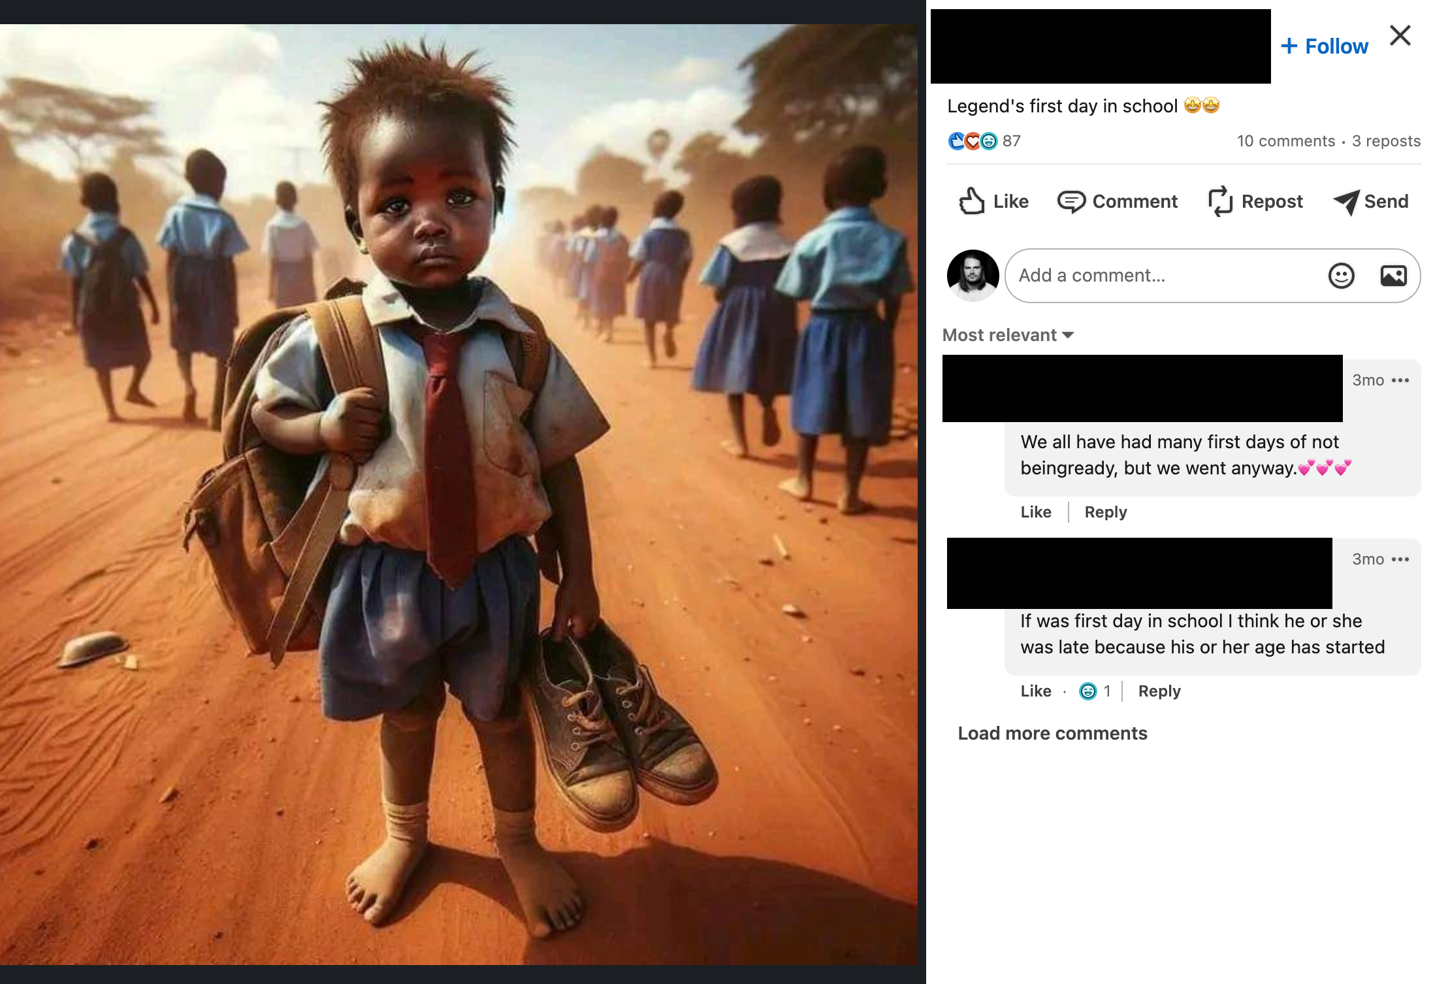Click the Repost arrows icon

(x=1220, y=201)
